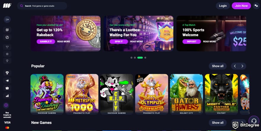Select the last carousel dot indicator
Image resolution: width=261 pixels, height=131 pixels.
tap(145, 58)
